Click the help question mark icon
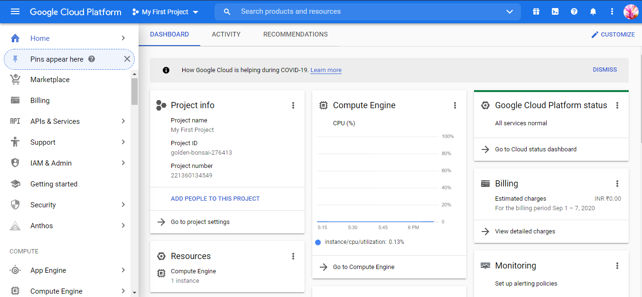Screen dimensions: 642x297 [574, 11]
